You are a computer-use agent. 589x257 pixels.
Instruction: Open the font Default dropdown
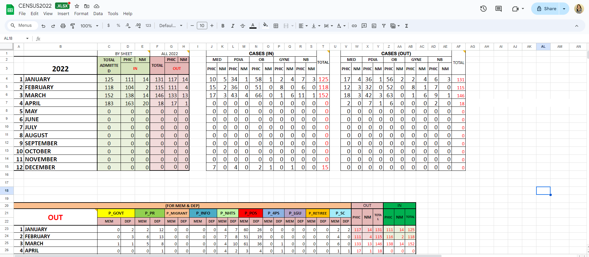tap(171, 26)
